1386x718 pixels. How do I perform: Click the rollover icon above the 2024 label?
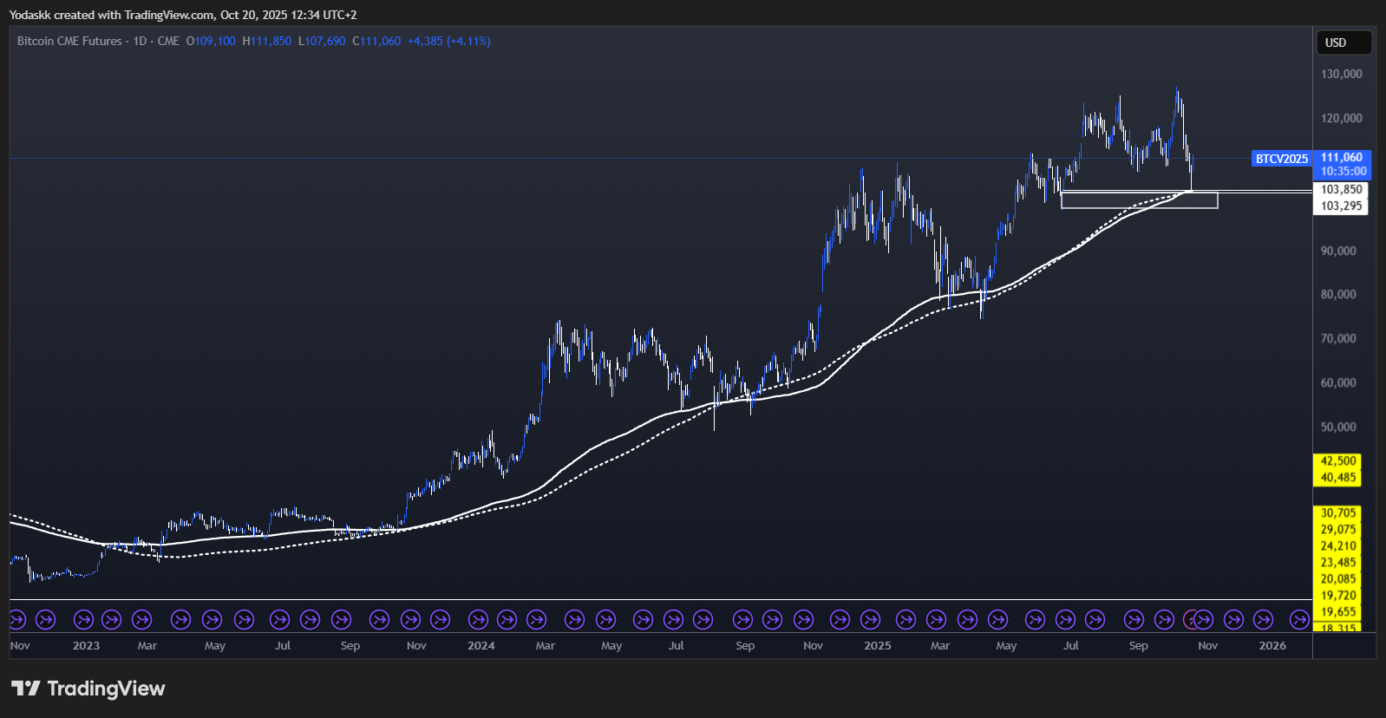478,620
